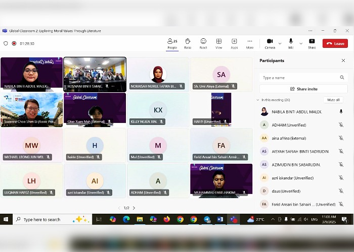
Task: Expand the Camera options dropdown arrow
Action: 280,43
